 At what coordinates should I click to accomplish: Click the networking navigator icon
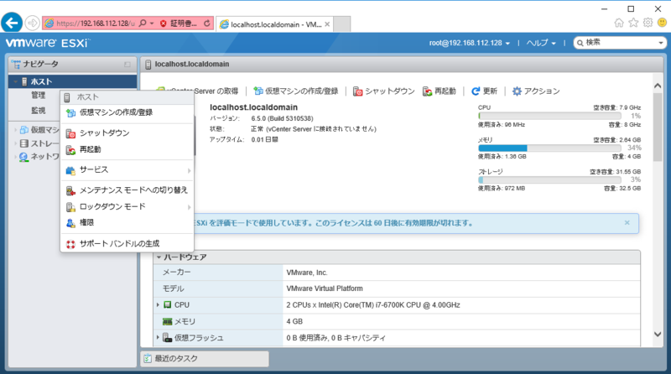[x=24, y=157]
